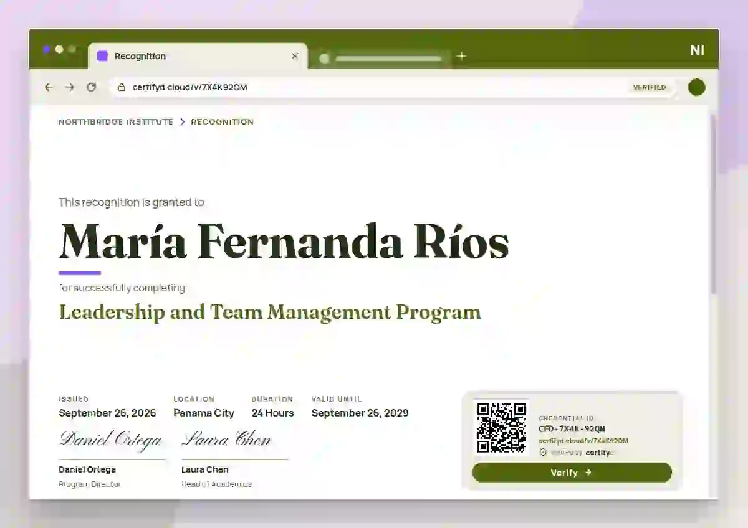Viewport: 748px width, 528px height.
Task: Click the duration value 24 Hours
Action: (x=272, y=413)
